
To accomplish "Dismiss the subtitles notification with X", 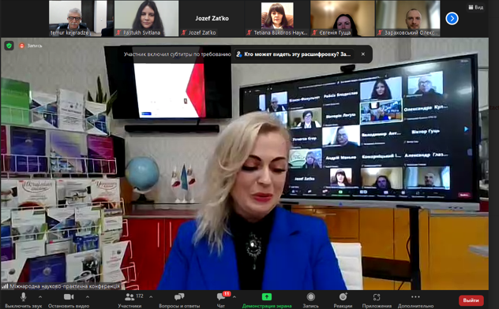I will (362, 54).
